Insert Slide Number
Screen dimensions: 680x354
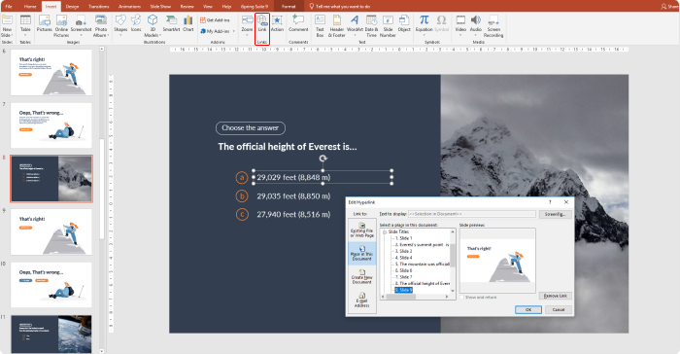tap(388, 26)
